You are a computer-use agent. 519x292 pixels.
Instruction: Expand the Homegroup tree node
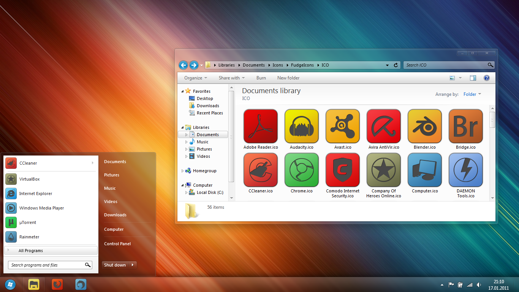182,171
